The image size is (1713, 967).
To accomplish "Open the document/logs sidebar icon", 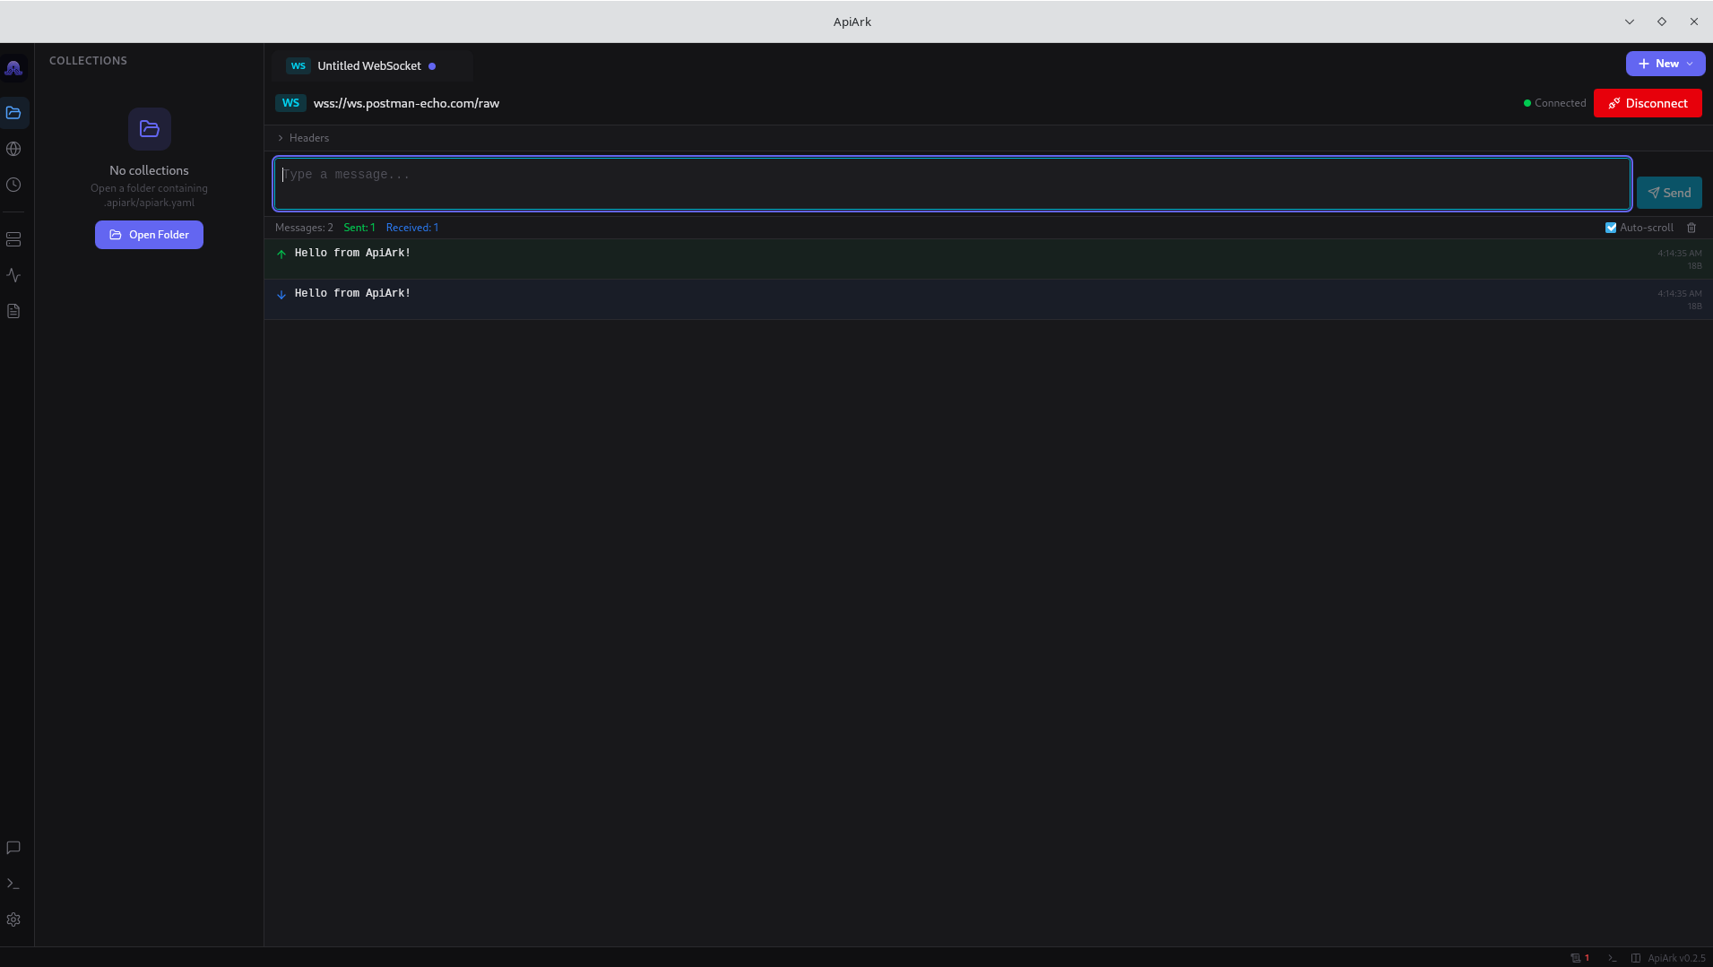I will (x=13, y=310).
